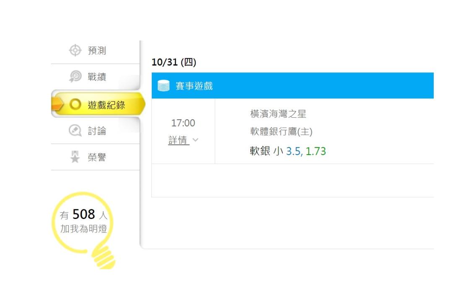Image resolution: width=453 pixels, height=299 pixels.
Task: Click the medal star icon beside 榮譽
Action: (75, 157)
